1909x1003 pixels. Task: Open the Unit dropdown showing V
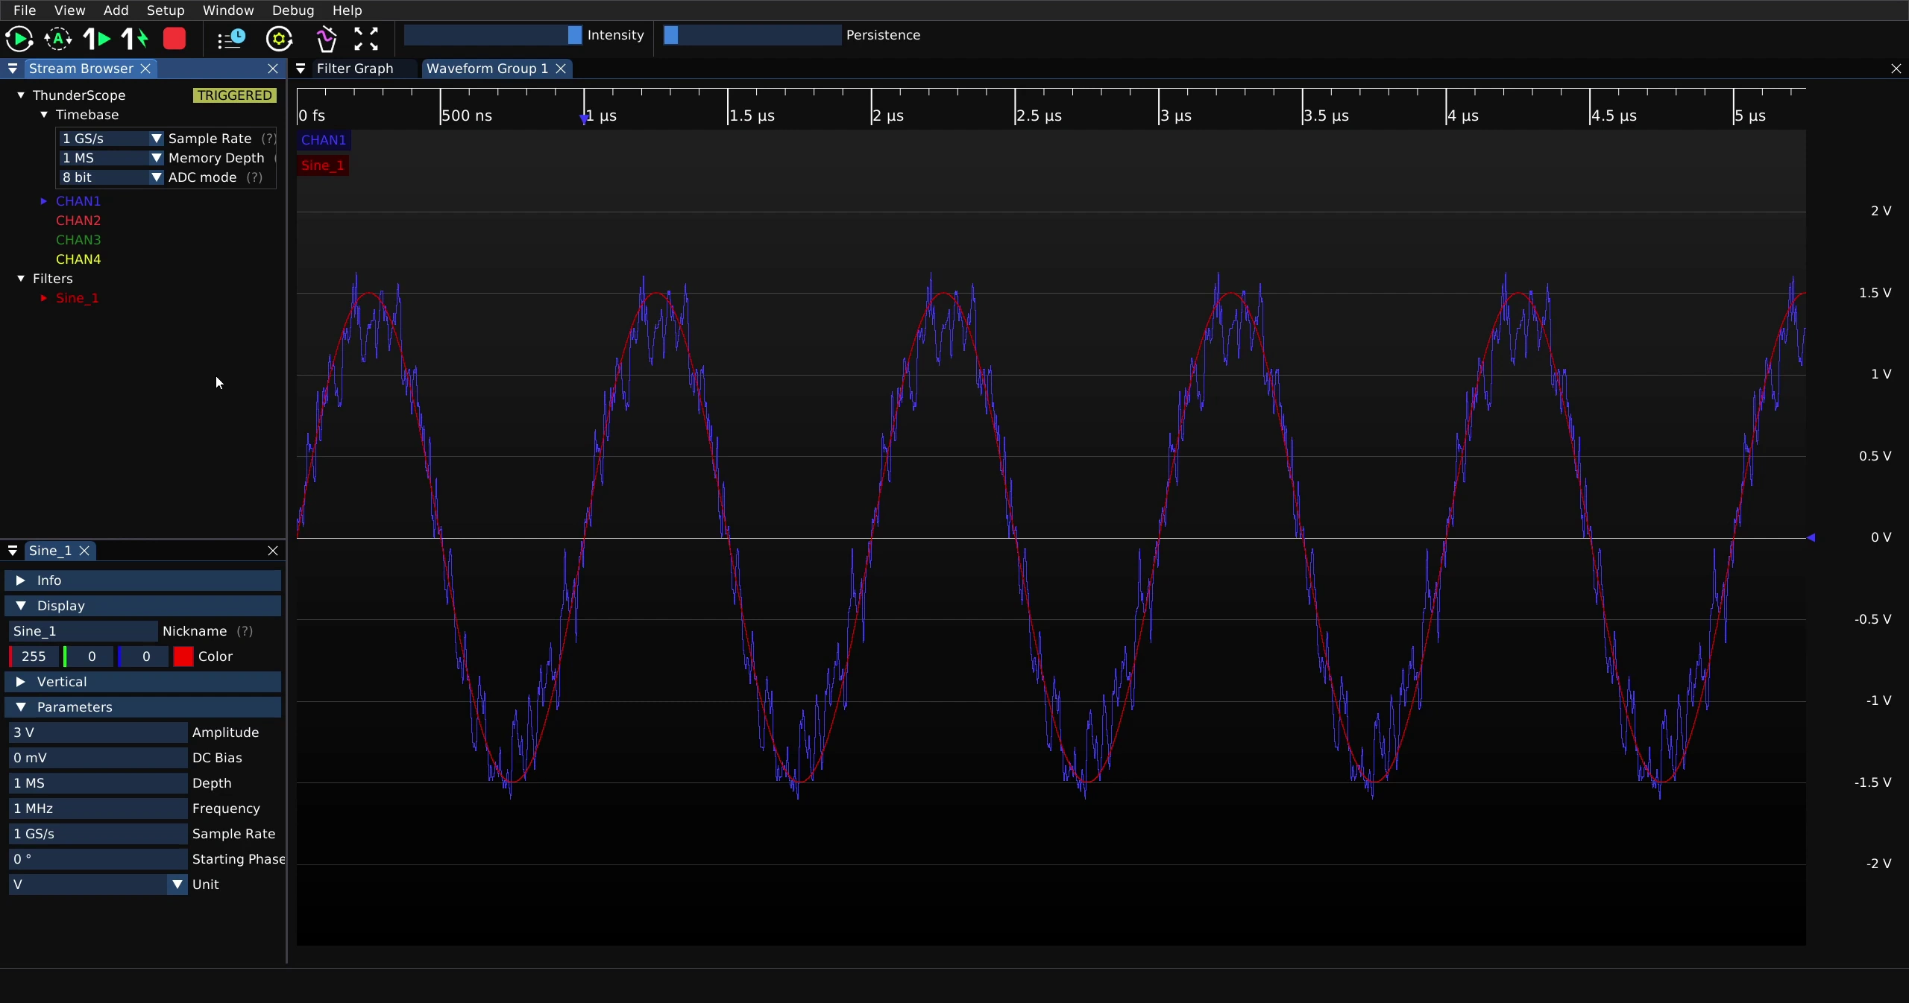point(97,885)
